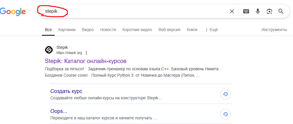Open the on-screen keyboard input tool
Screen dimensions: 293x124
pos(246,11)
